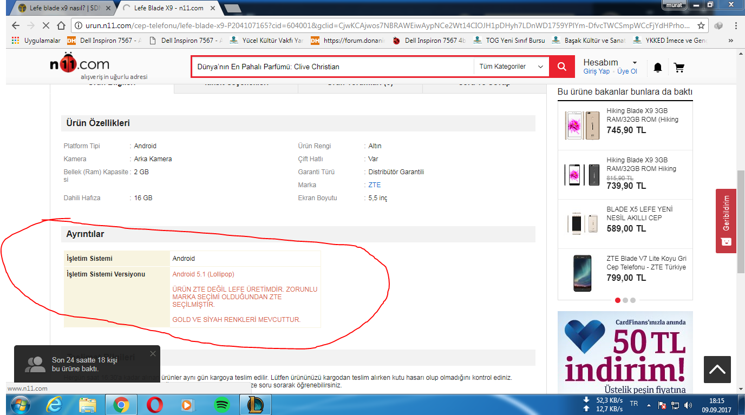Close the 'Lefe blade x9 nasıl?' tab
This screenshot has height=415, width=745.
pyautogui.click(x=109, y=8)
